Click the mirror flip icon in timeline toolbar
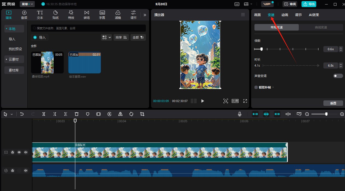Viewport: 345px width, 191px height. [120, 114]
